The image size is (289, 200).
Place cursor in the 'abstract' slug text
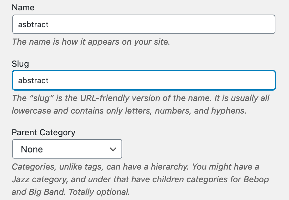point(33,81)
